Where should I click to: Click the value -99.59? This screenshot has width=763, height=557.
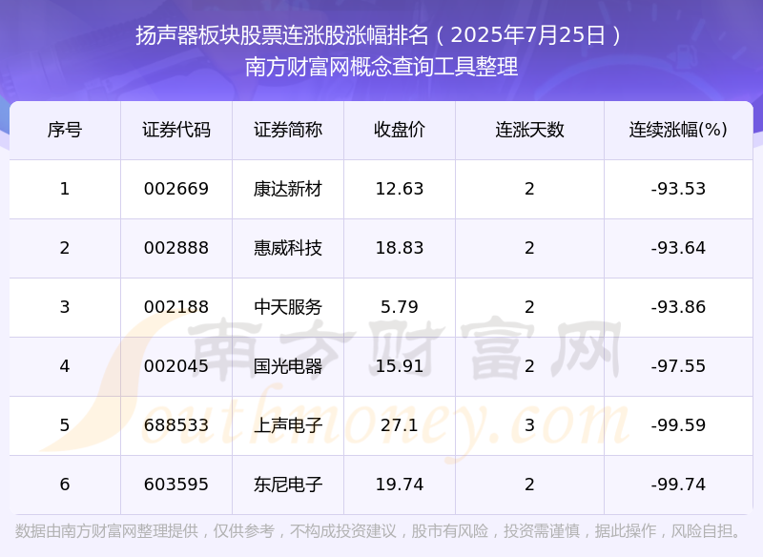coord(678,425)
